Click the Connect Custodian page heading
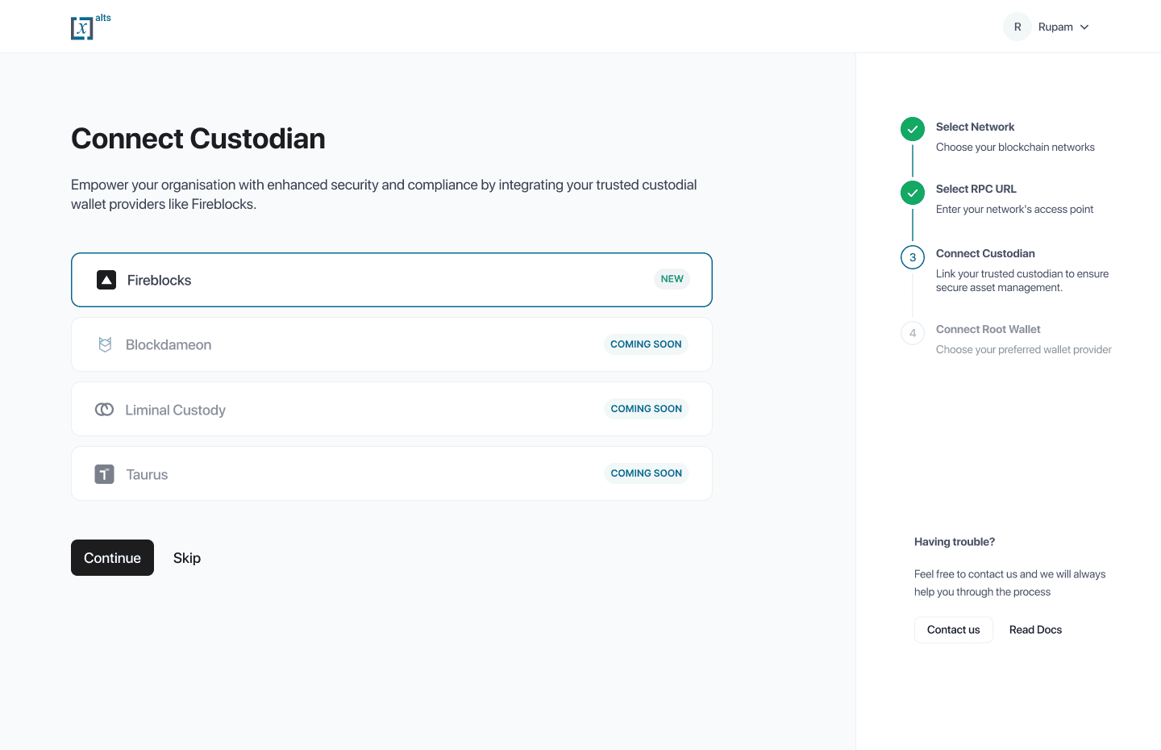Viewport: 1161px width, 750px height. pos(198,139)
